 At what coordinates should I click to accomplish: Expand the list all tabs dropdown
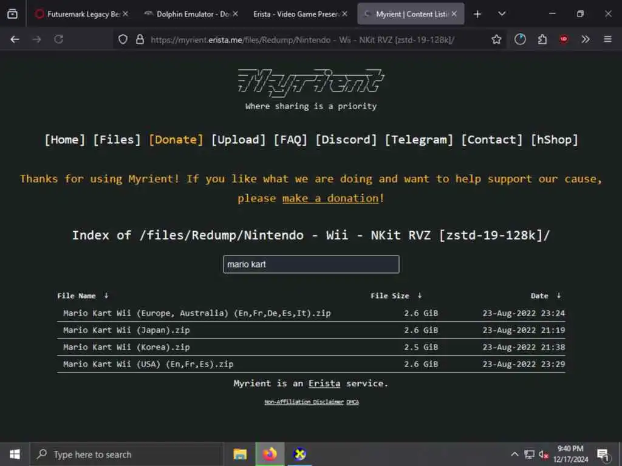tap(502, 14)
